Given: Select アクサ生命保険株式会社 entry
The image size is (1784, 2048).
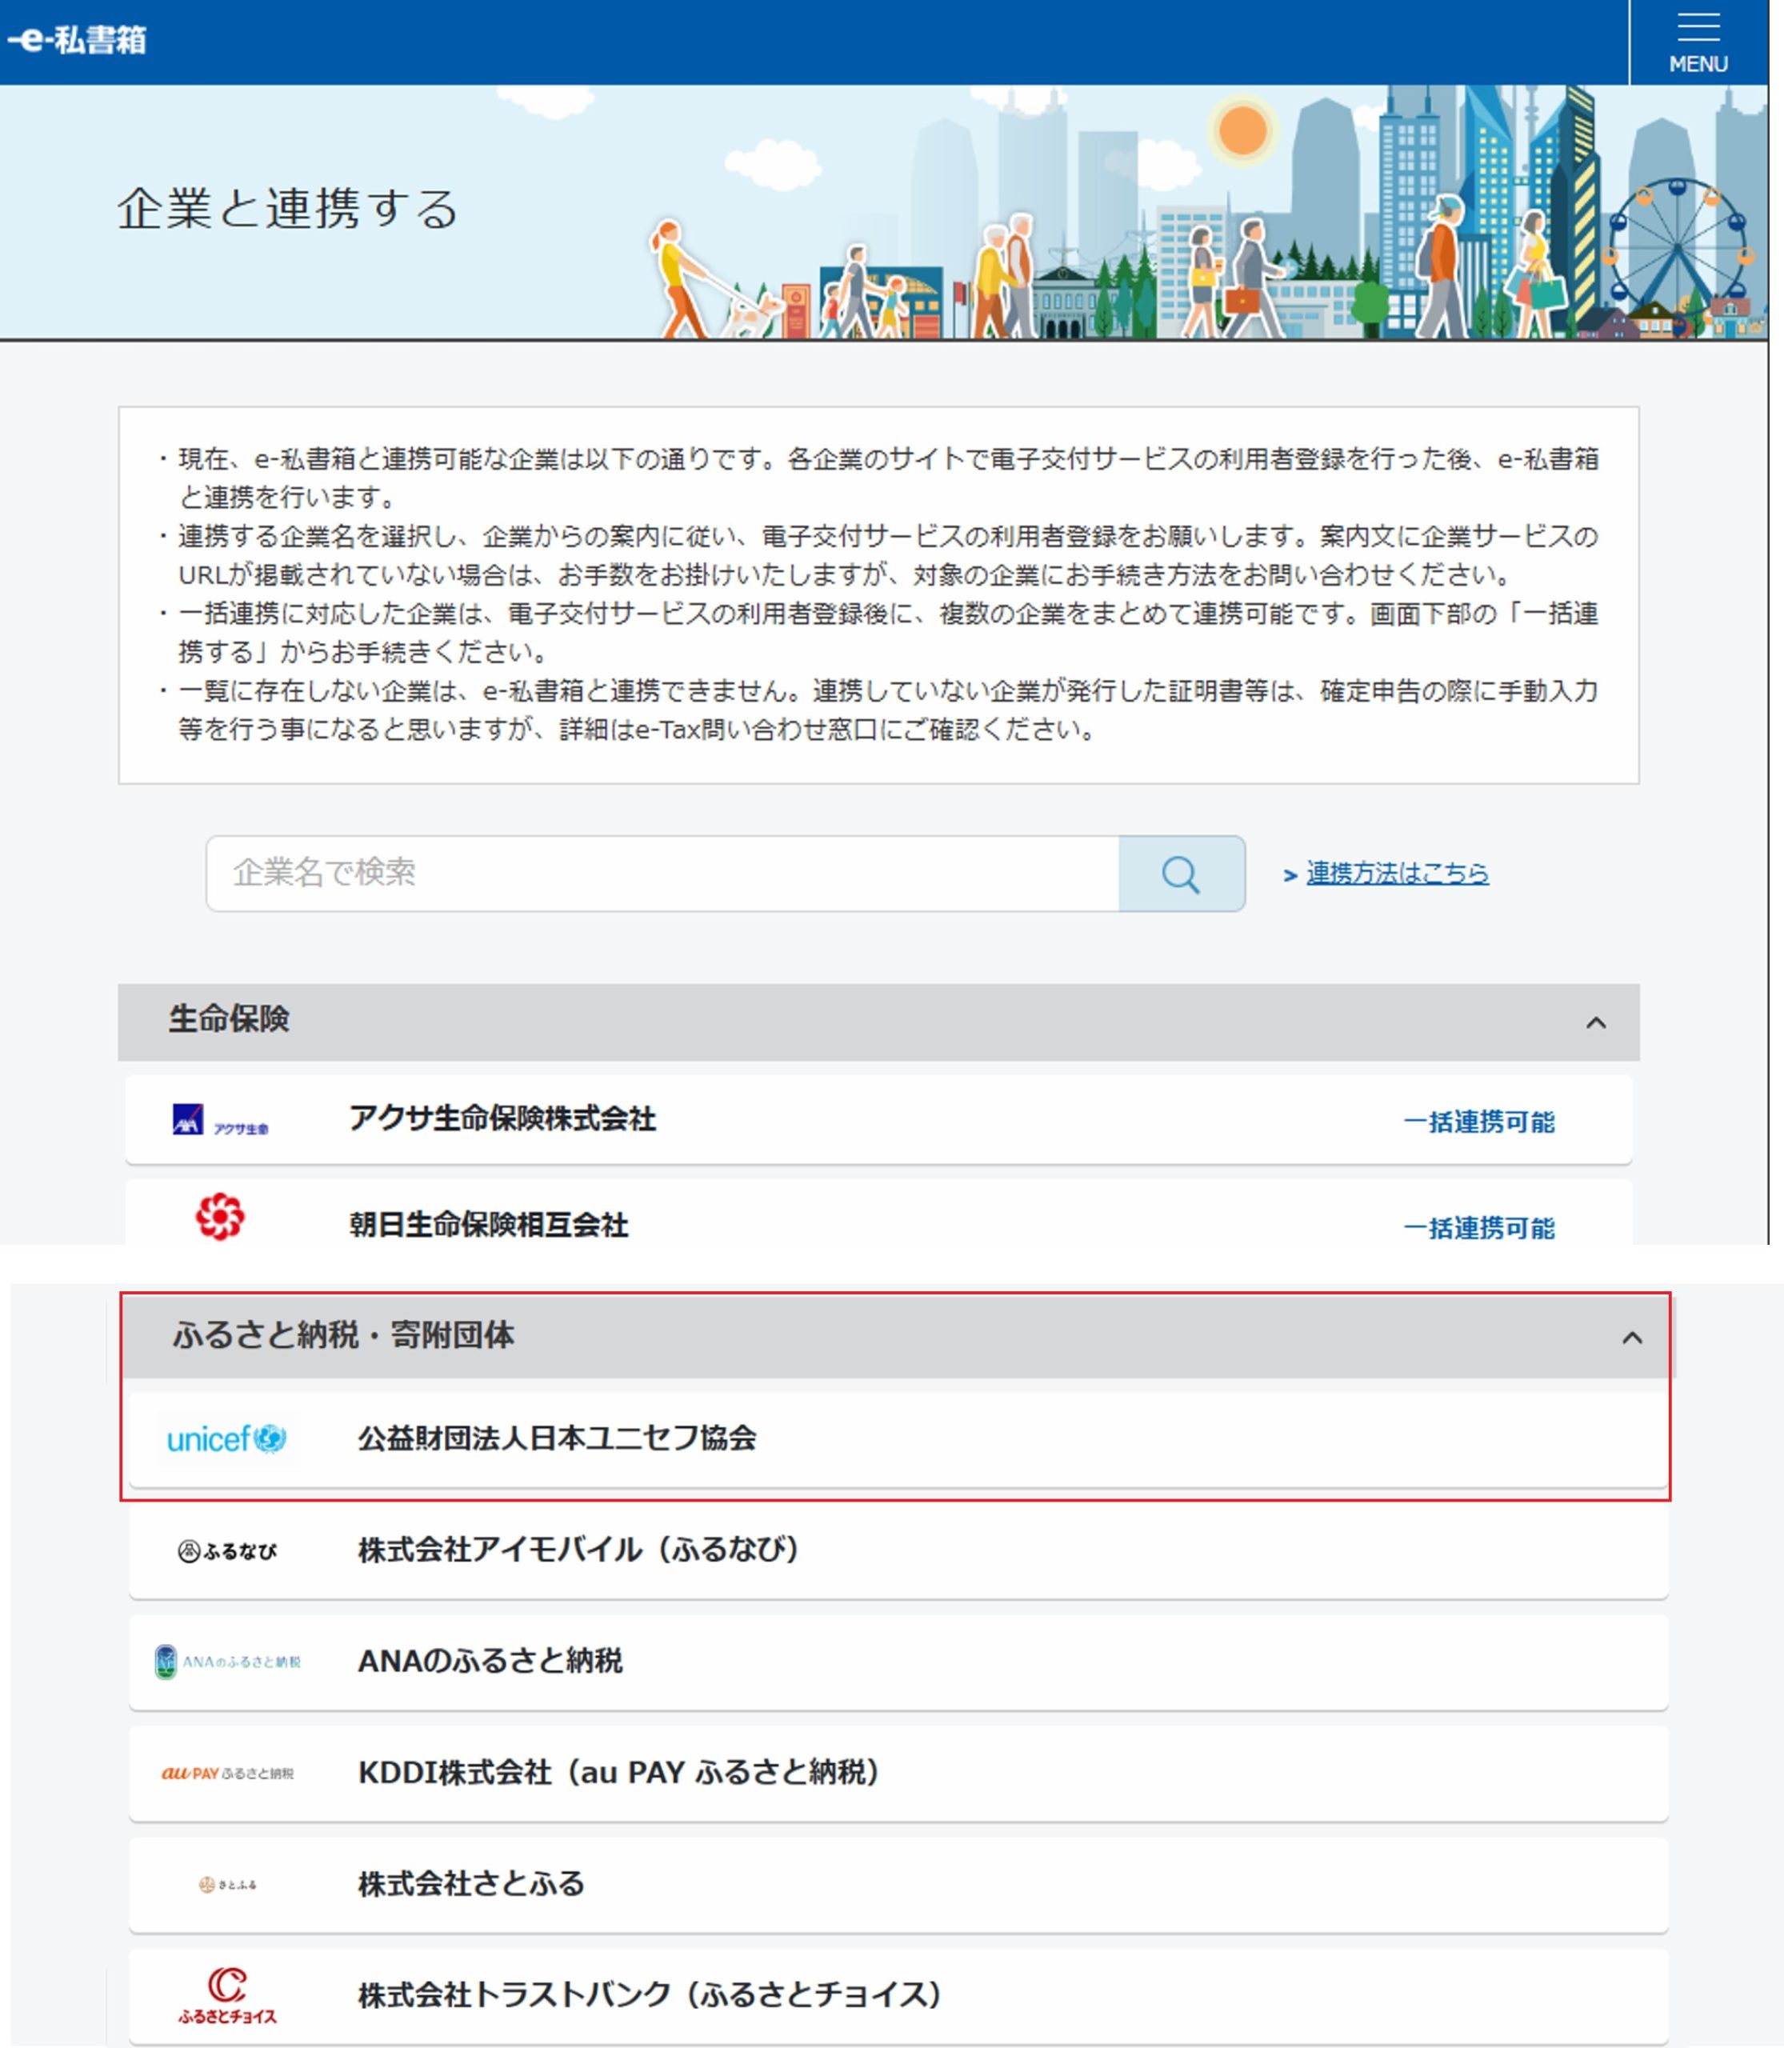Looking at the screenshot, I should click(502, 1119).
